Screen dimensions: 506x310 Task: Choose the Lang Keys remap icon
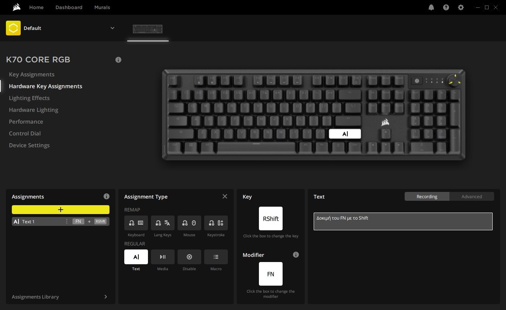163,223
